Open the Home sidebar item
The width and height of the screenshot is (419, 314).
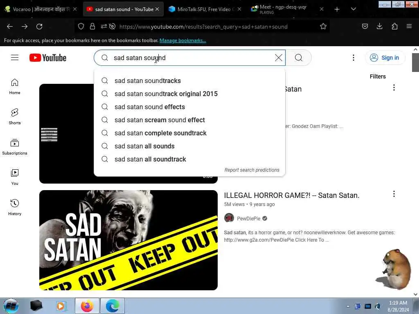tap(15, 87)
